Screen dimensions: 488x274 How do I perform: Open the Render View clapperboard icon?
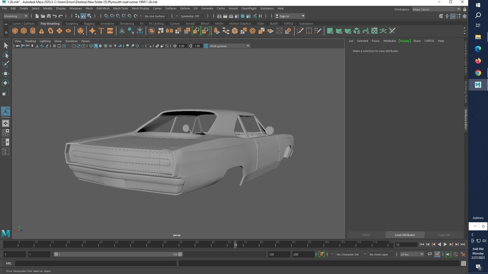(219, 16)
